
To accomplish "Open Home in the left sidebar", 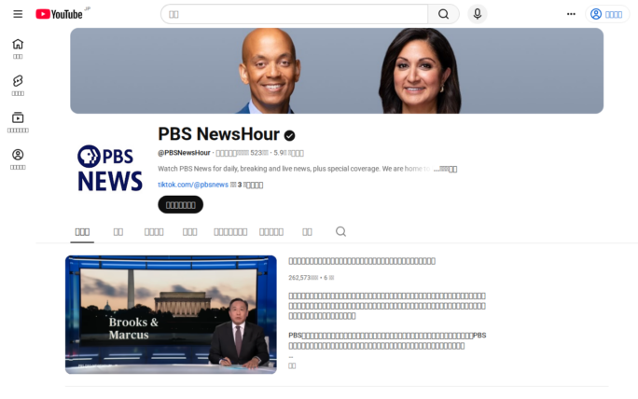I will [x=18, y=48].
